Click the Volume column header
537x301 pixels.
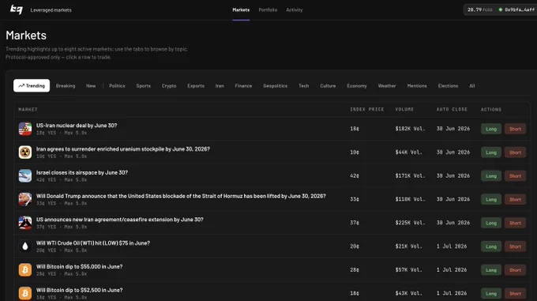click(404, 110)
